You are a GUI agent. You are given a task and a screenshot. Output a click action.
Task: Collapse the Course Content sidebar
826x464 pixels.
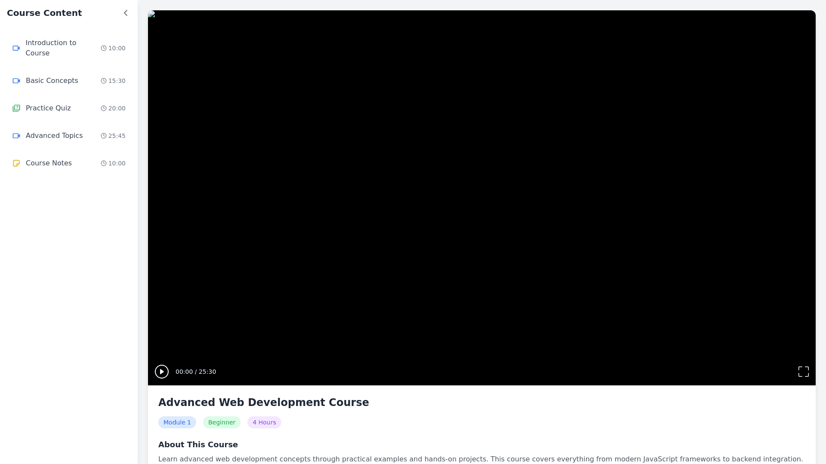126,13
